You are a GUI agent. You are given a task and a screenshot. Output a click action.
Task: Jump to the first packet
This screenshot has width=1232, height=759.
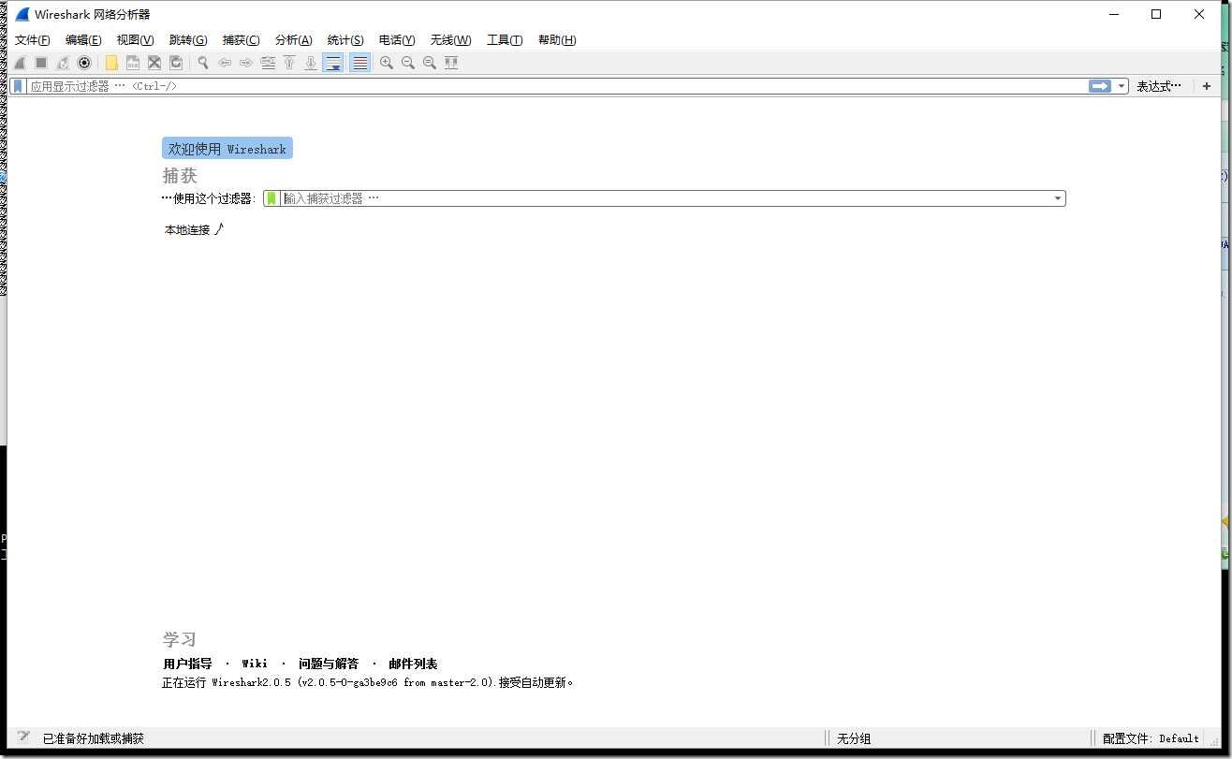coord(289,63)
